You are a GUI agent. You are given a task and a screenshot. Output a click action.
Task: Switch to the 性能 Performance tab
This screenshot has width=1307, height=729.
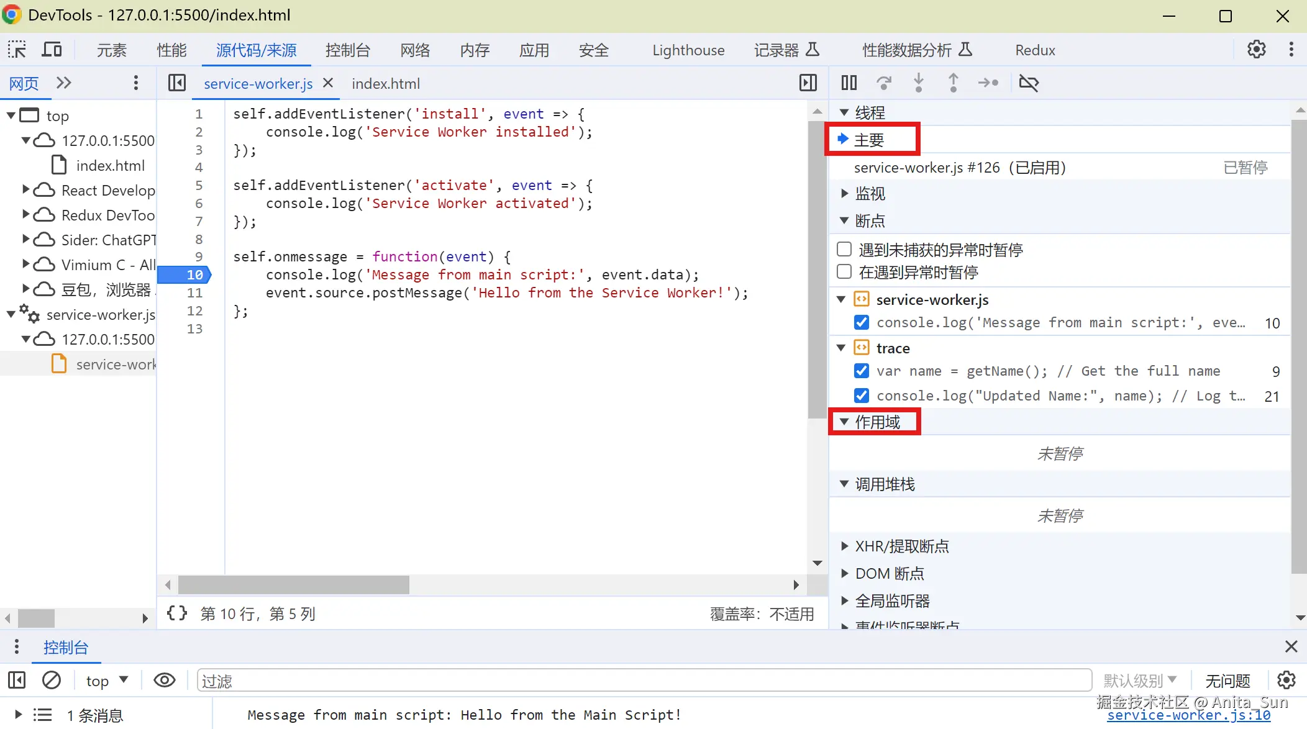point(171,50)
